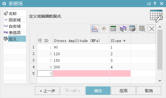Screen dimensions: 166x98
Task: Click the vertical scrollbar thumb
Action: 160,50
